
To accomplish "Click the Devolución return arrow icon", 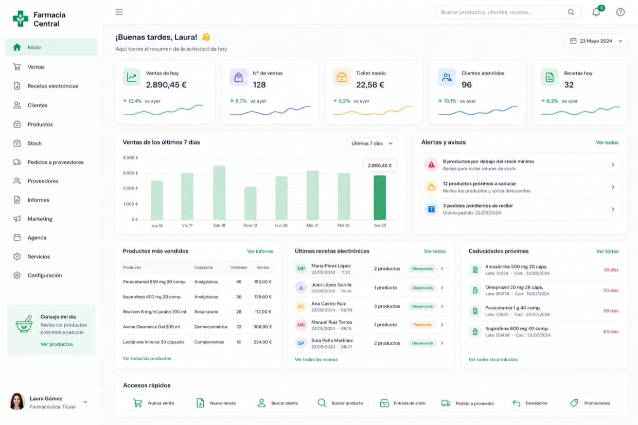I will [x=517, y=403].
